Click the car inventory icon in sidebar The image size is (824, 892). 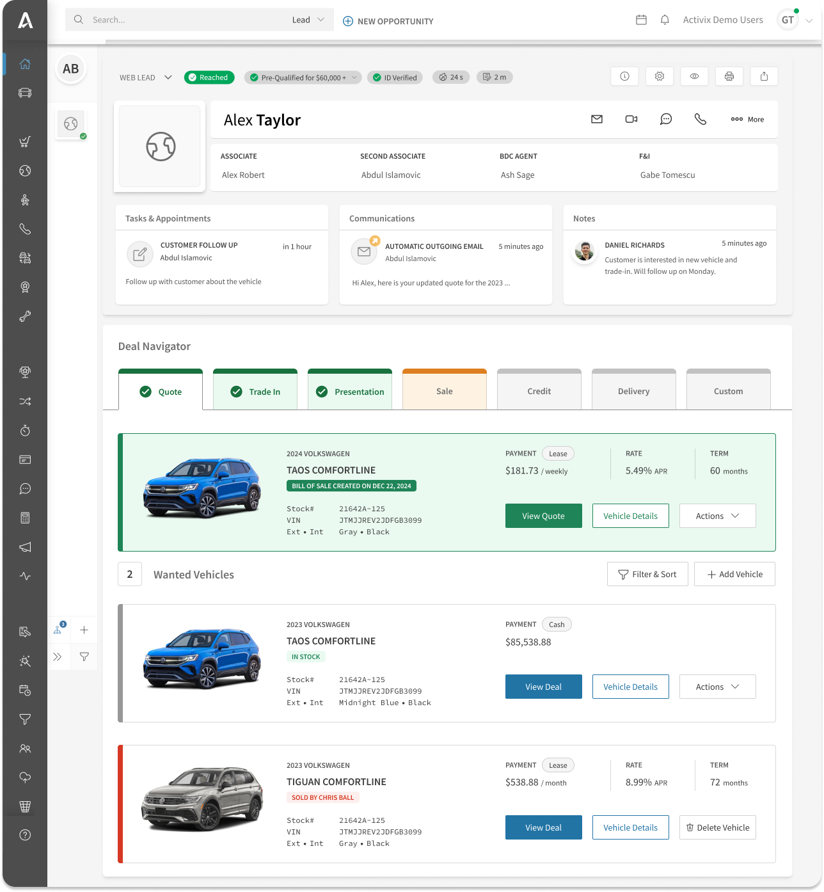click(x=25, y=93)
